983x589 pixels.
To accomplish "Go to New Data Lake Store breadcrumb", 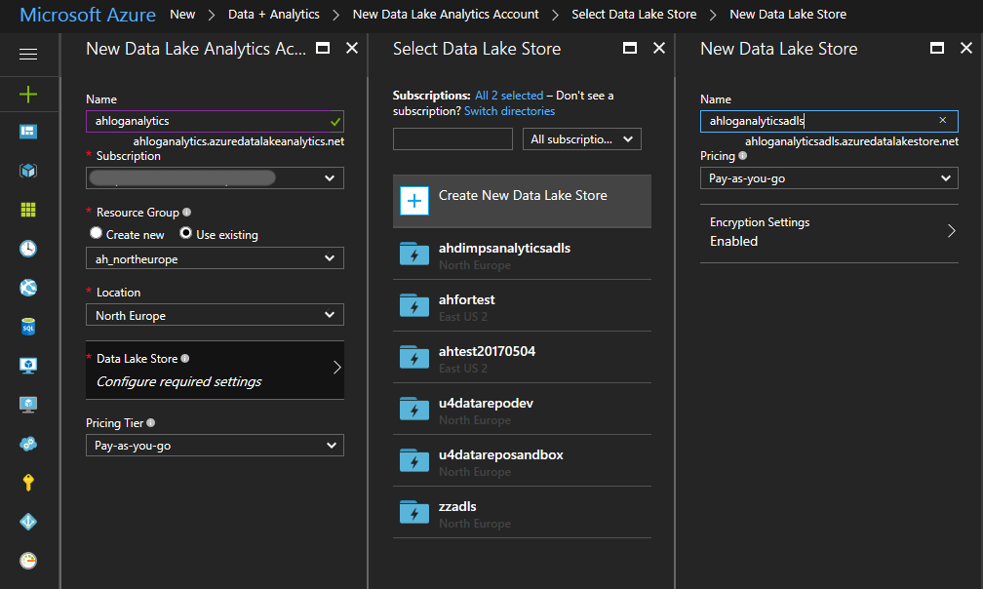I will (788, 15).
